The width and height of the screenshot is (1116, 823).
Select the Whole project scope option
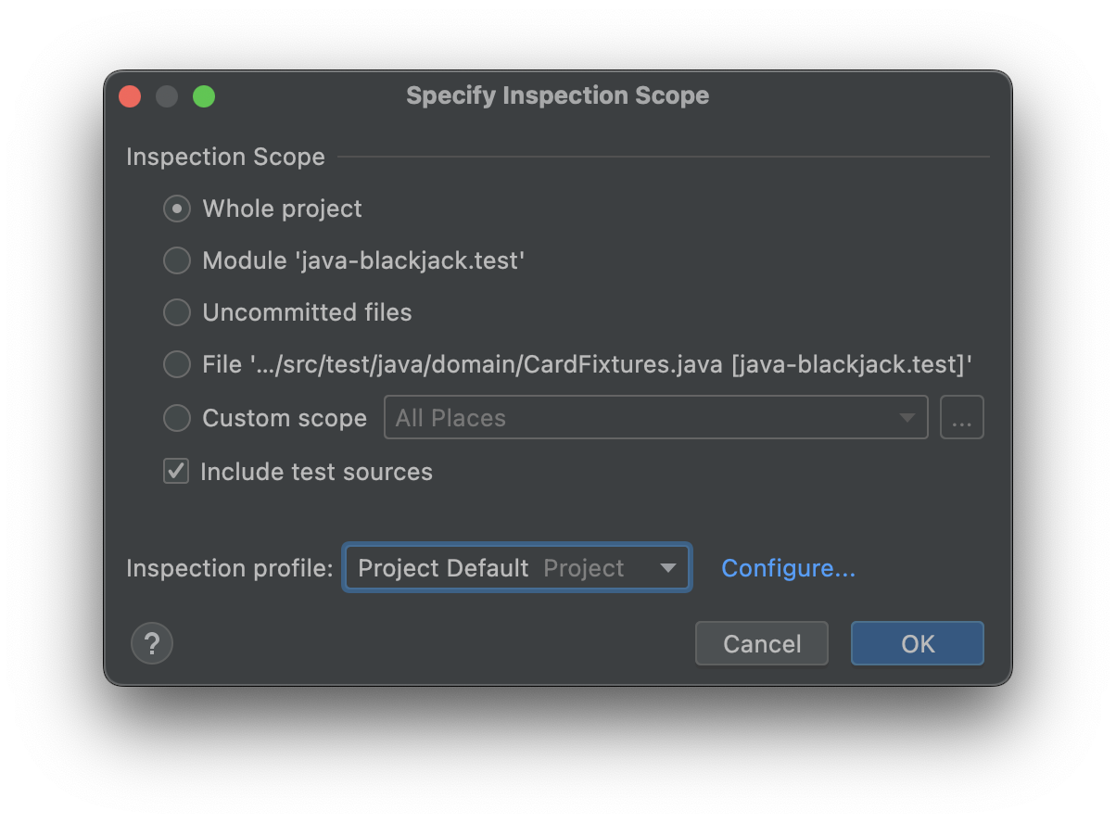[x=177, y=209]
